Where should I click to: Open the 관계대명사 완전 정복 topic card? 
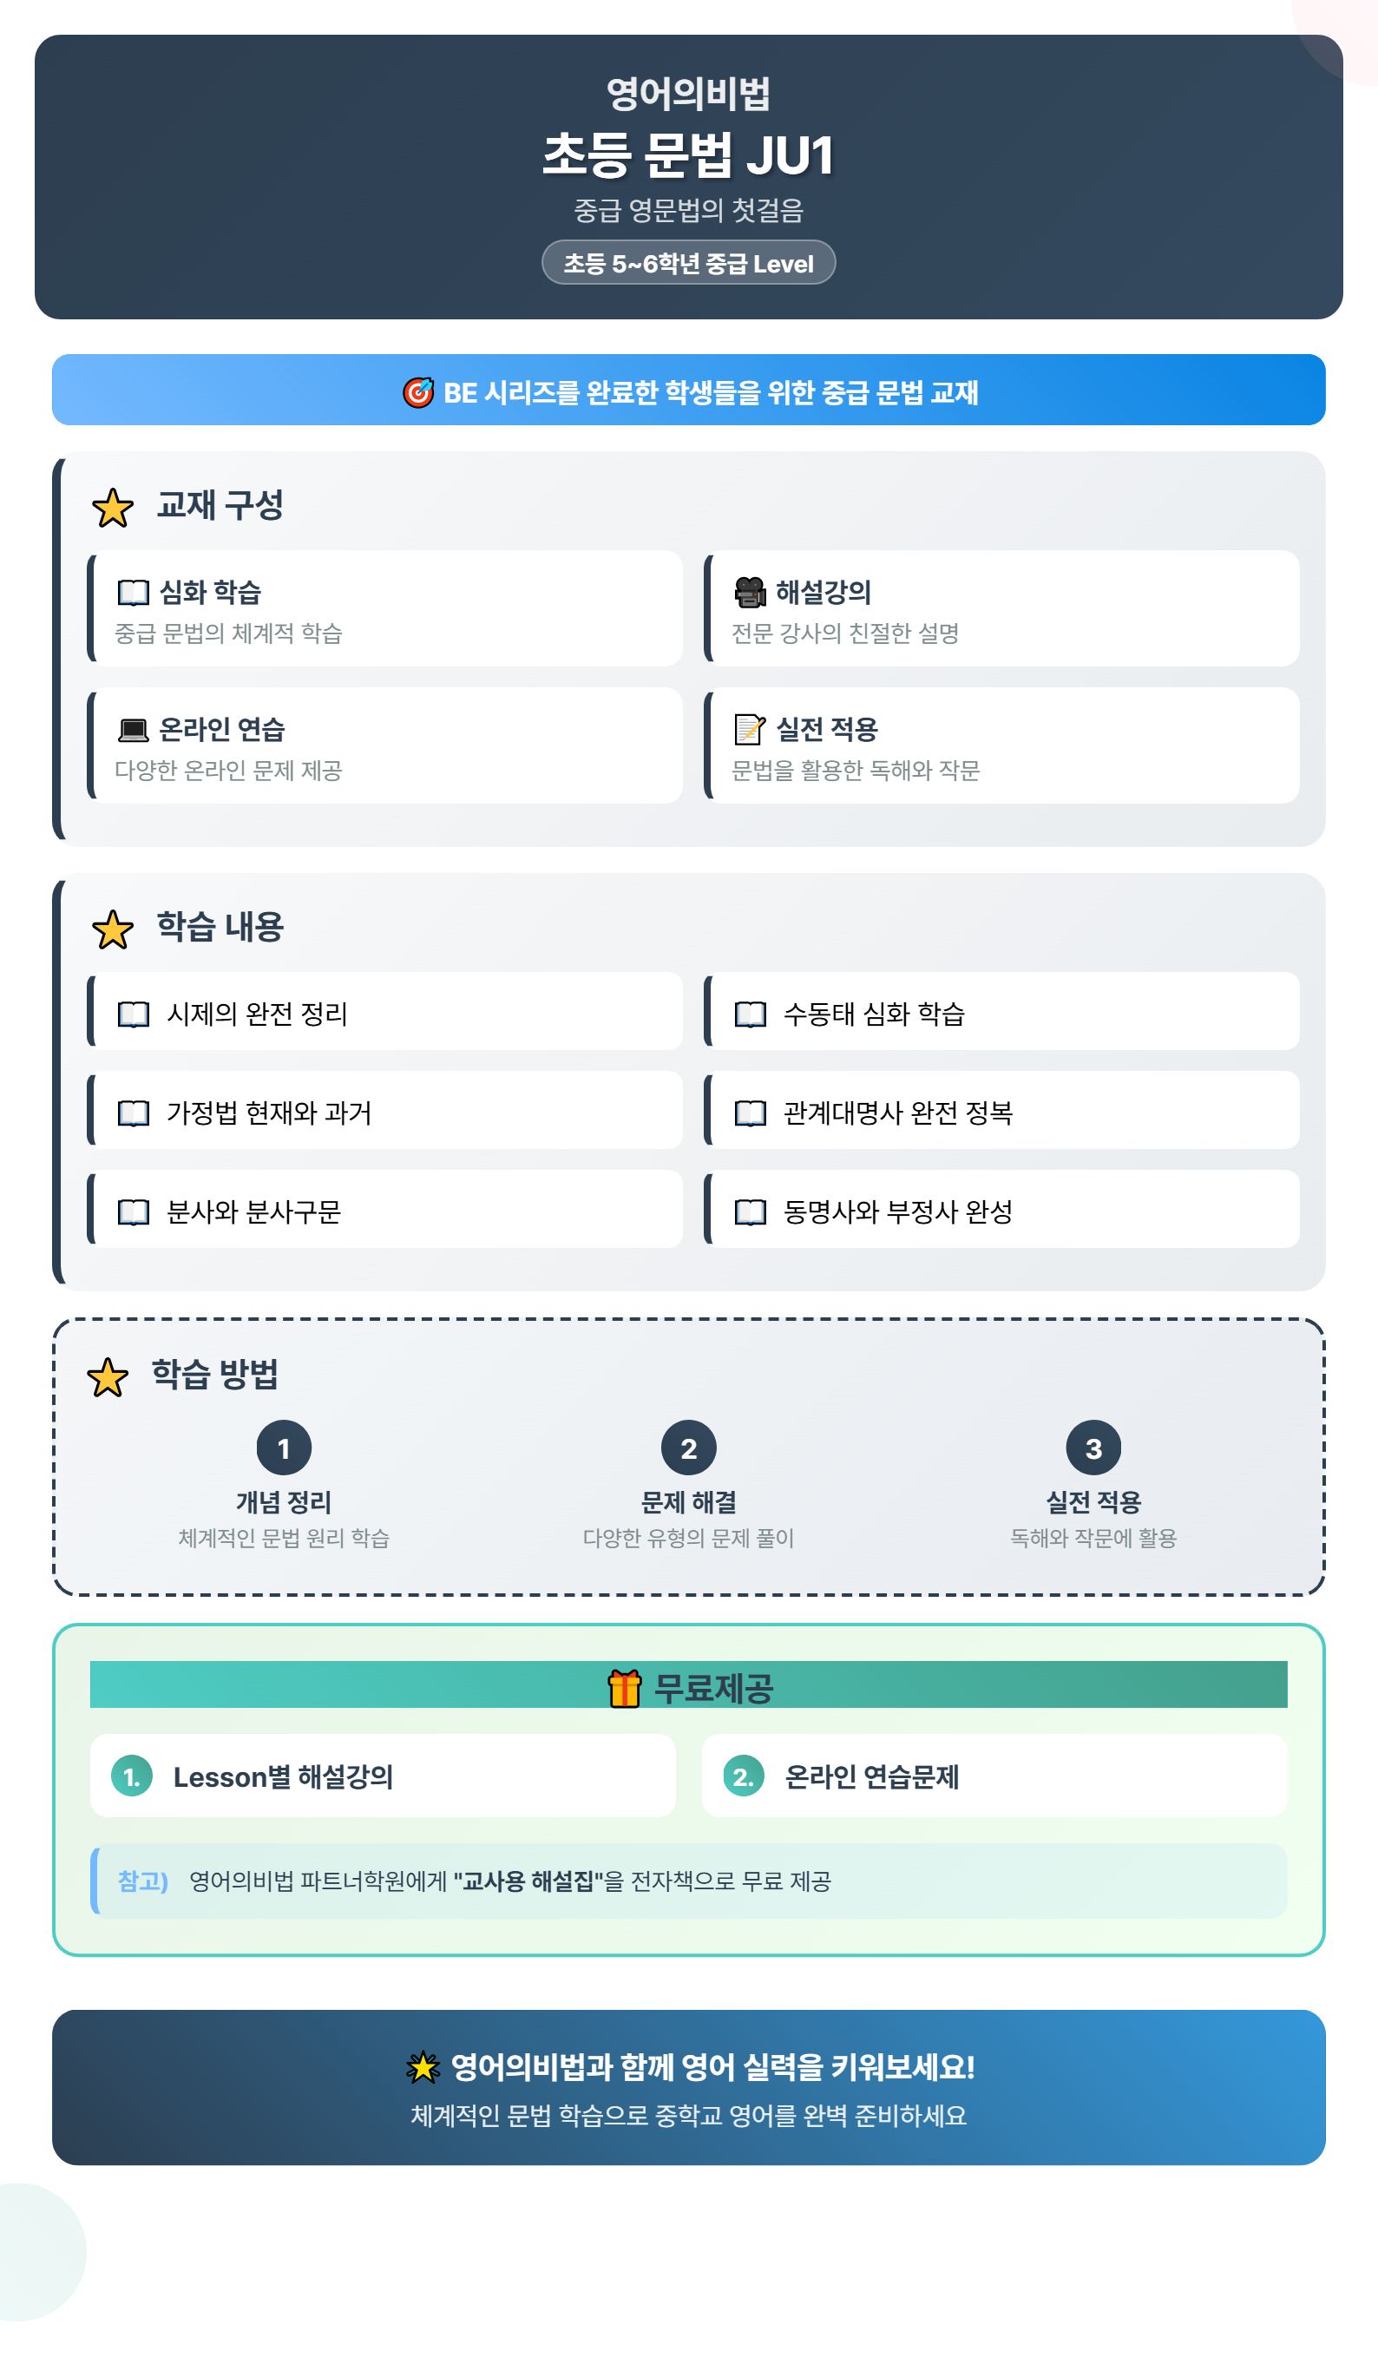[1001, 1110]
